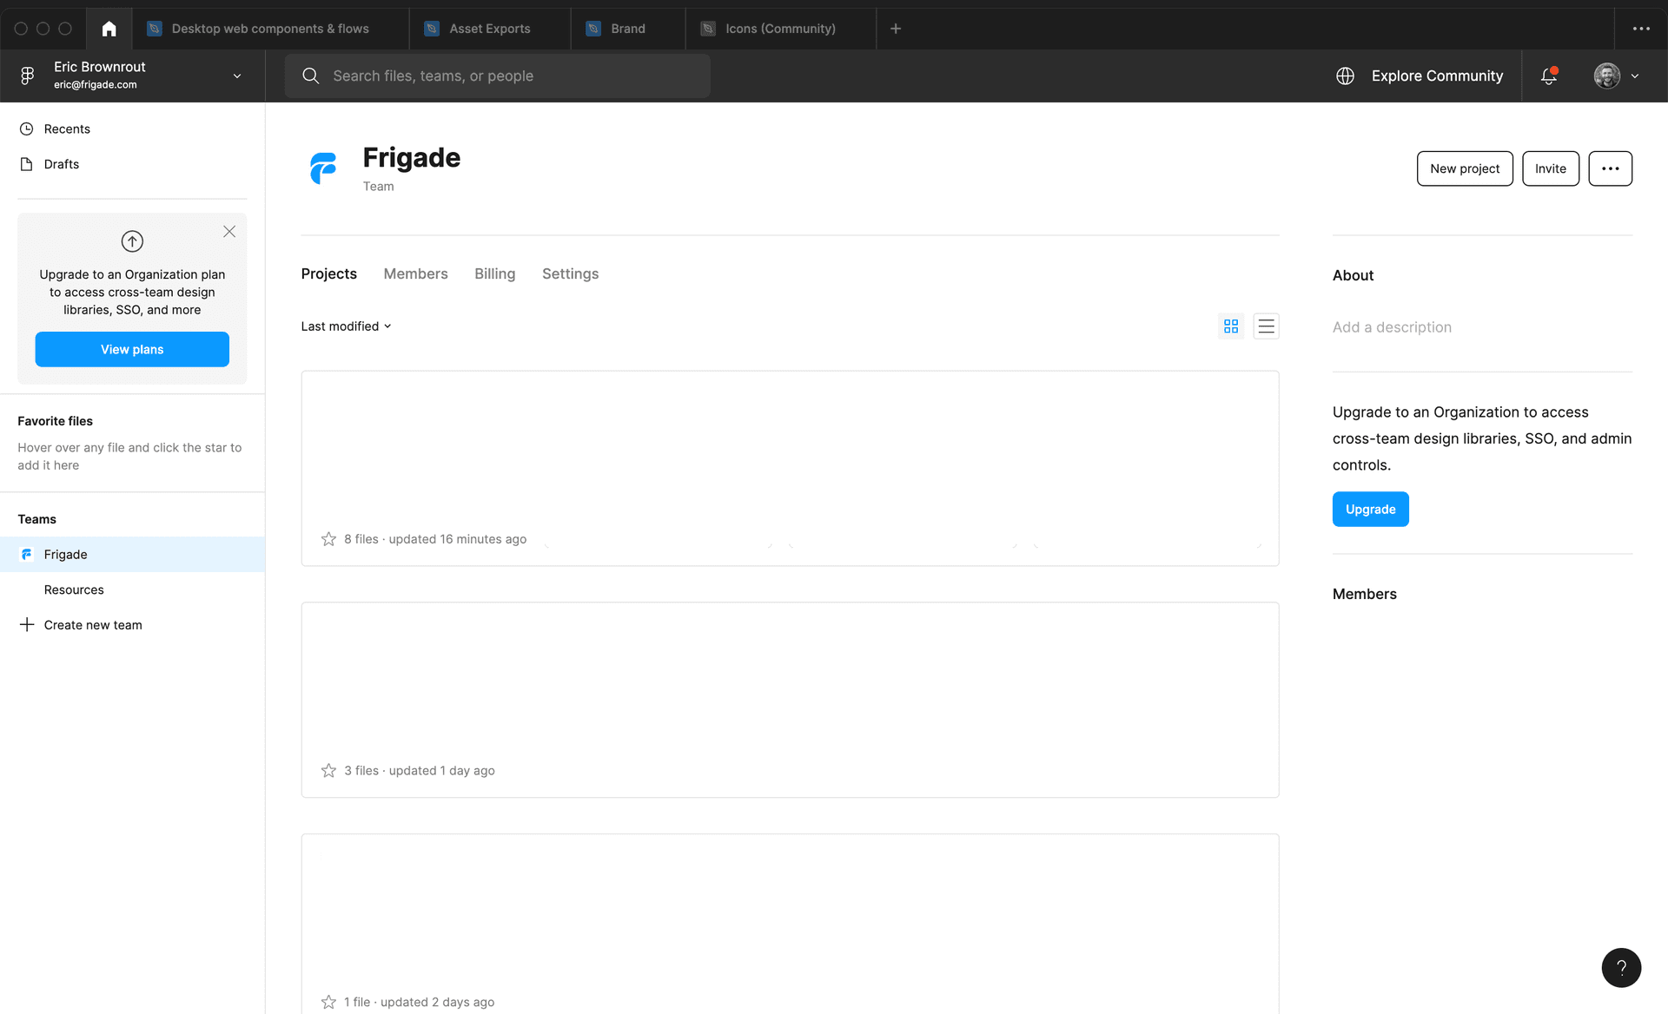Open the new tab plus icon
The image size is (1668, 1014).
(x=896, y=29)
